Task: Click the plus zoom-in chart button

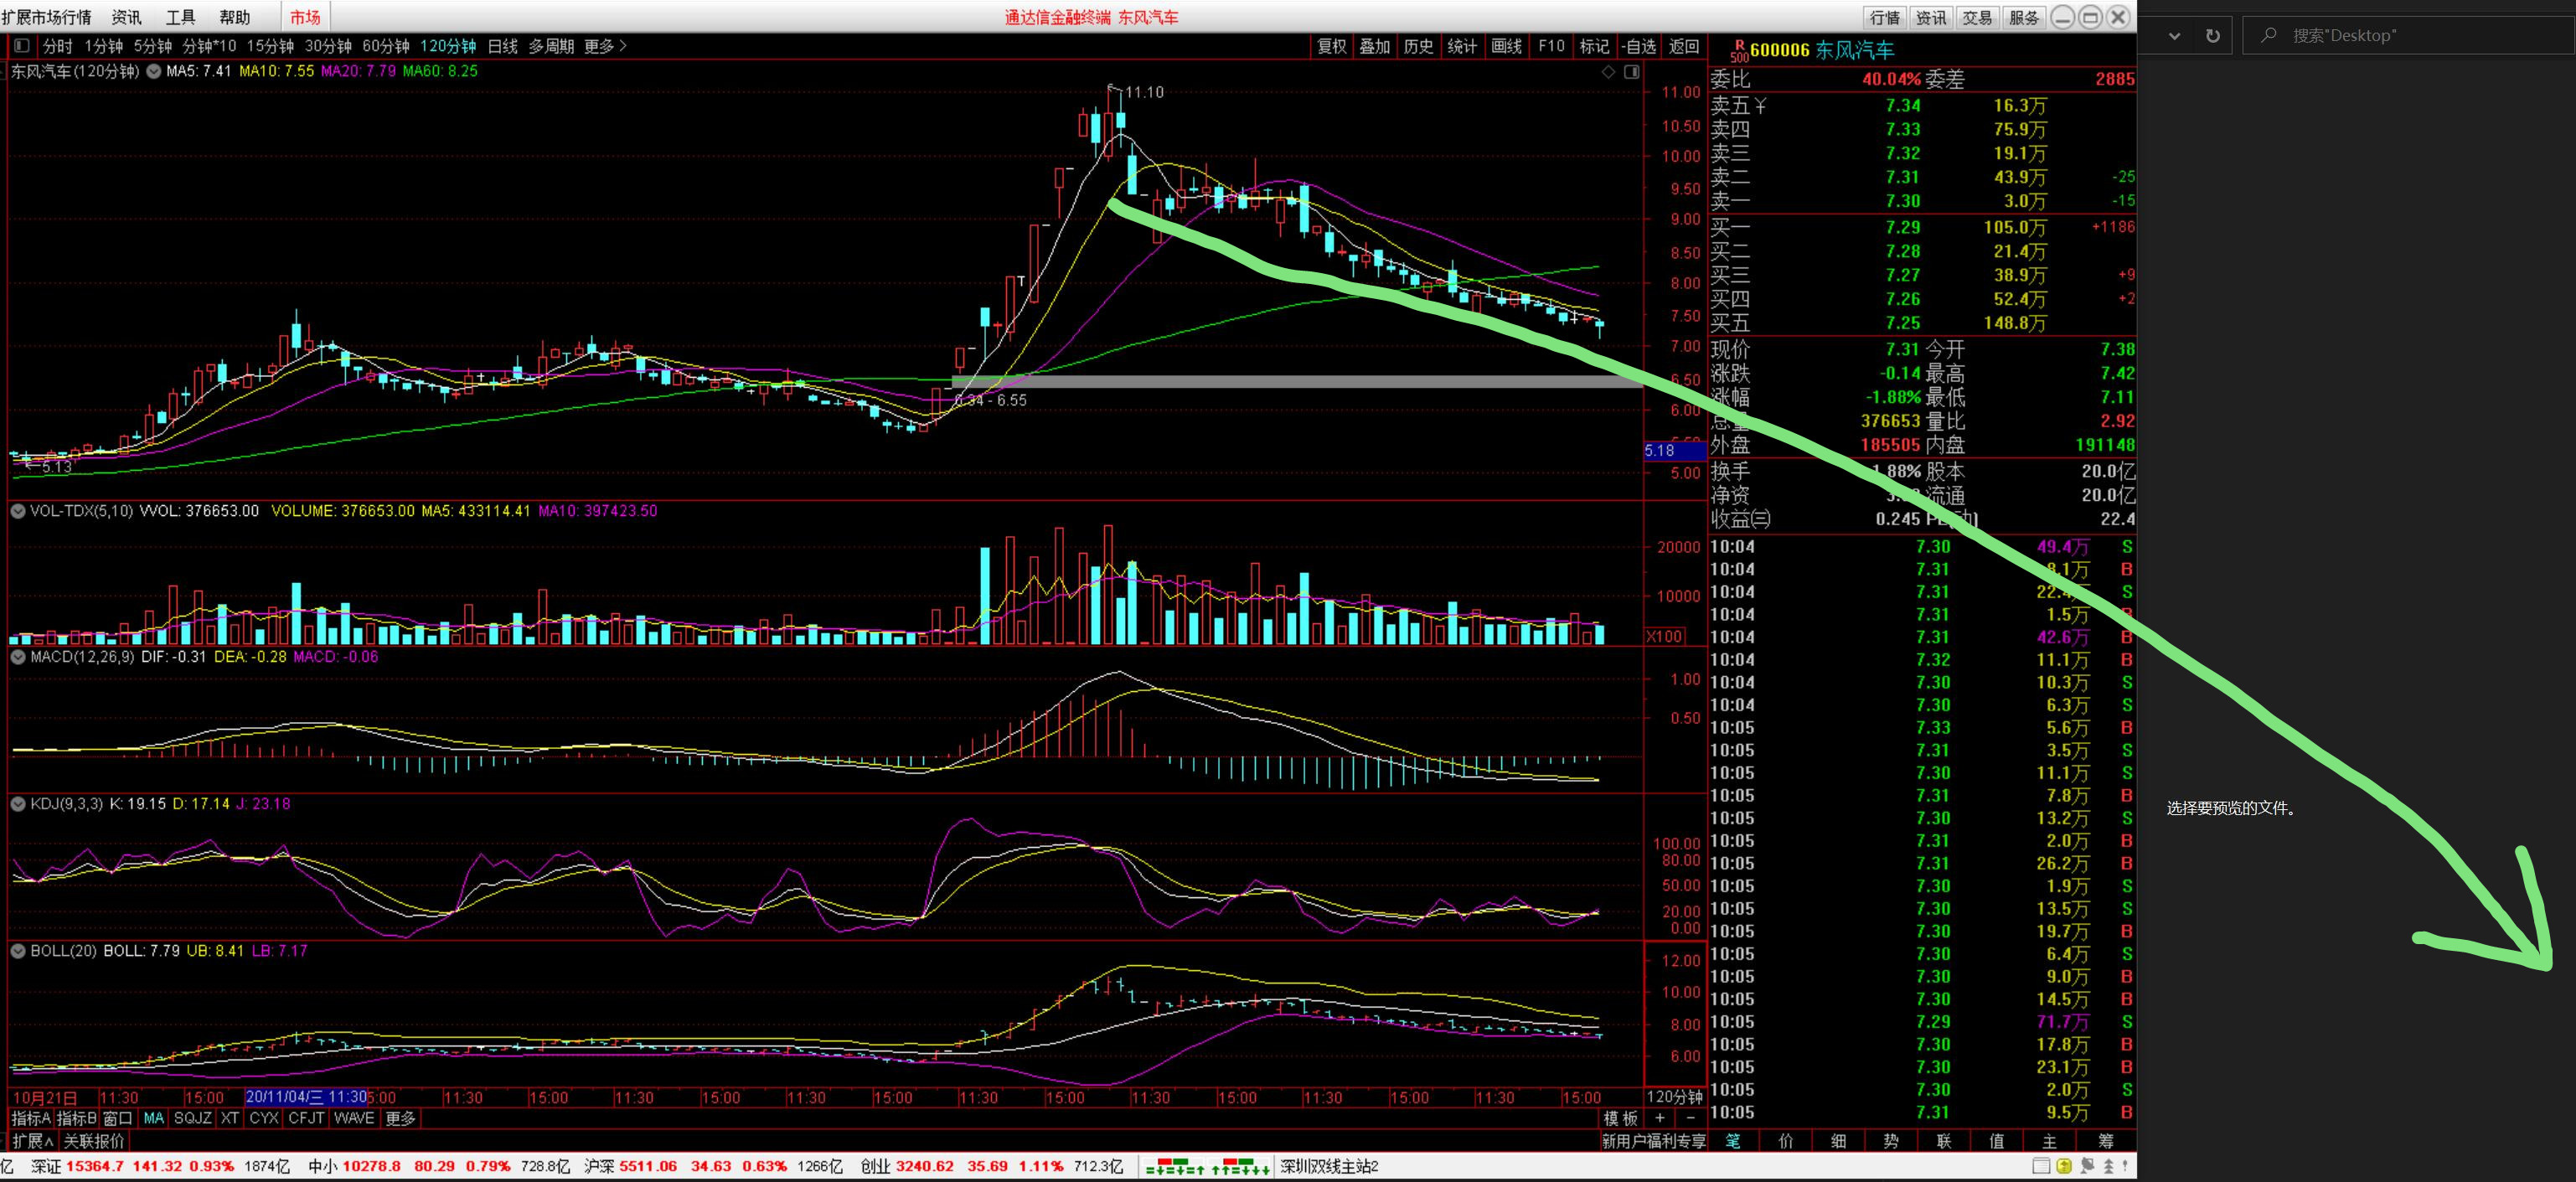Action: click(x=1660, y=1118)
